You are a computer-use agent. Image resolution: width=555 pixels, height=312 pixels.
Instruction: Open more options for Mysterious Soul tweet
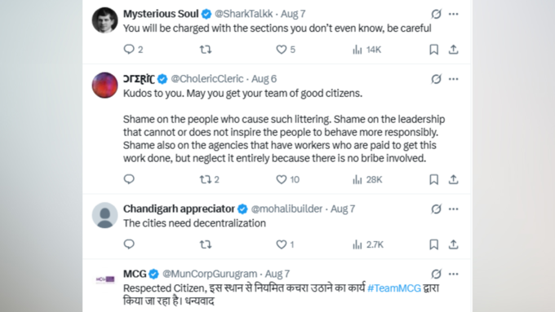coord(454,14)
